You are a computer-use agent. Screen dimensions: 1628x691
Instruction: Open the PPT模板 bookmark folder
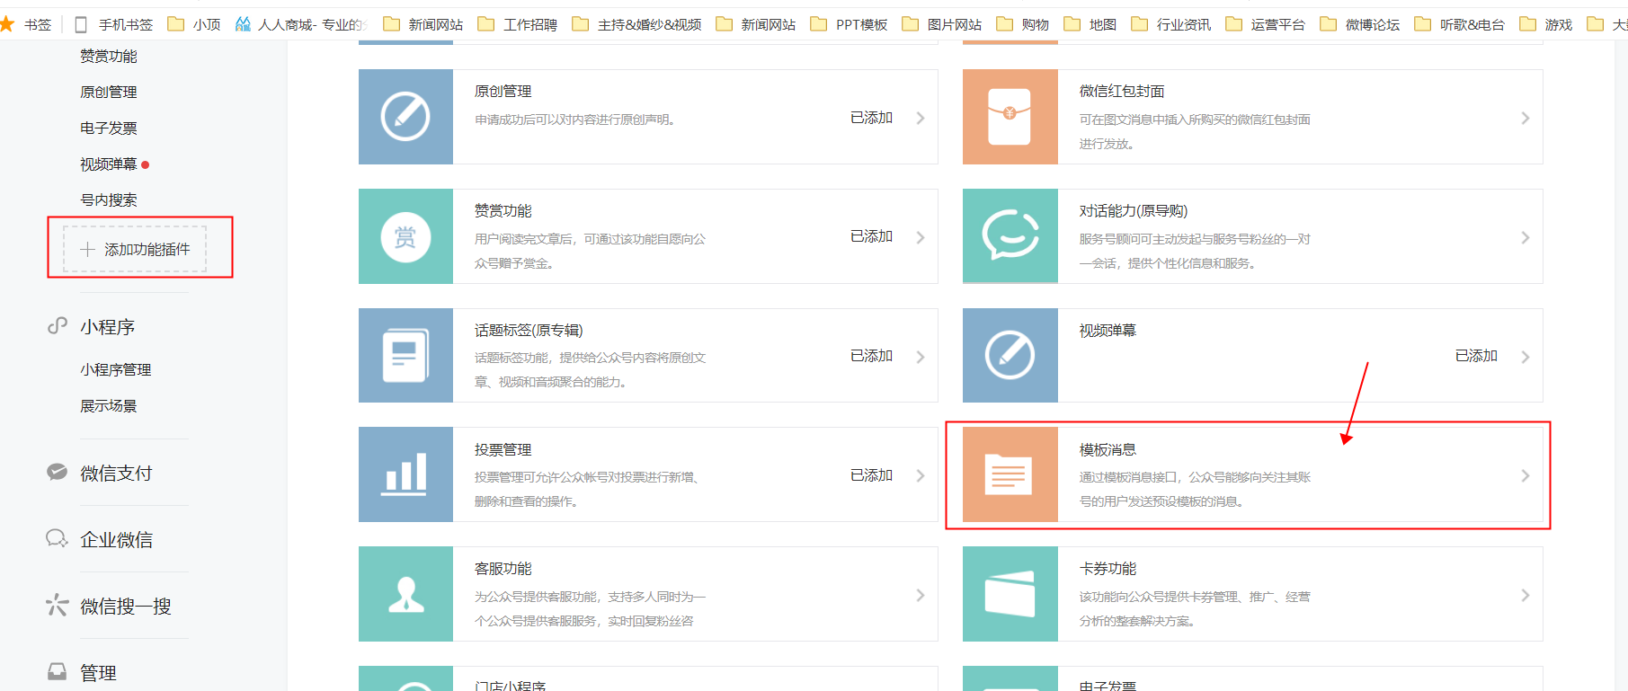click(850, 24)
